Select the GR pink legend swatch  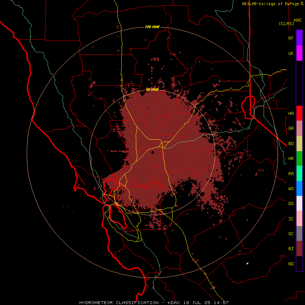(x=299, y=128)
